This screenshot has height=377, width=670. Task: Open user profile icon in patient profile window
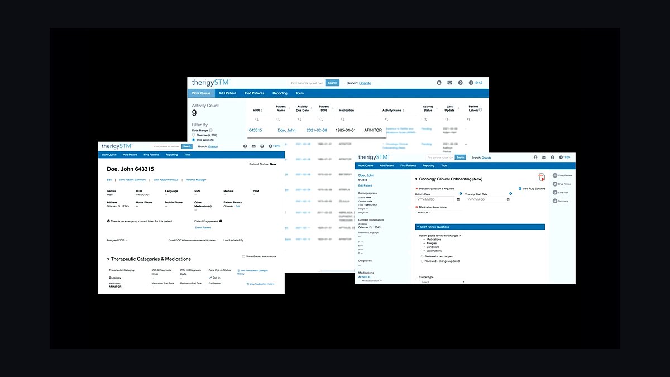245,146
